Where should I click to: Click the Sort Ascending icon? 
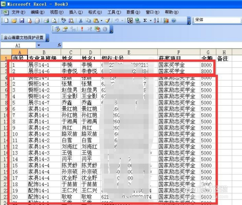(156, 20)
